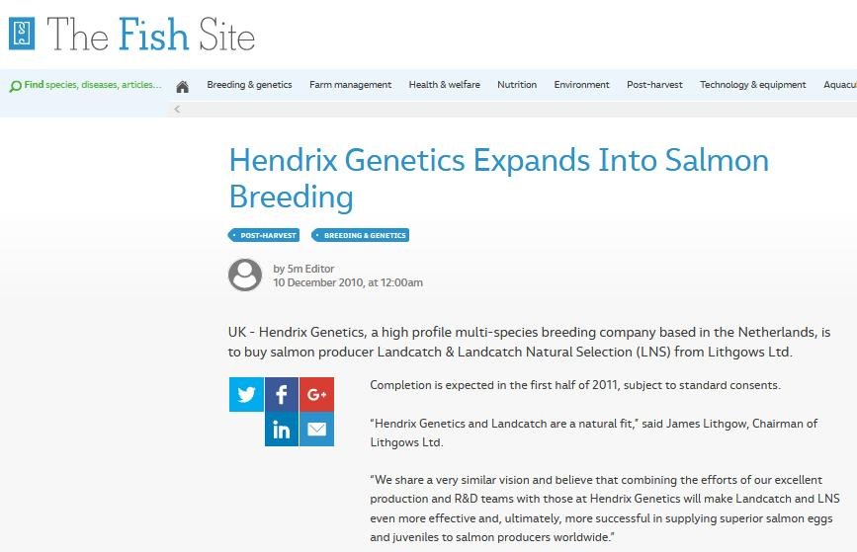857x552 pixels.
Task: Share article via email envelope icon
Action: click(316, 430)
